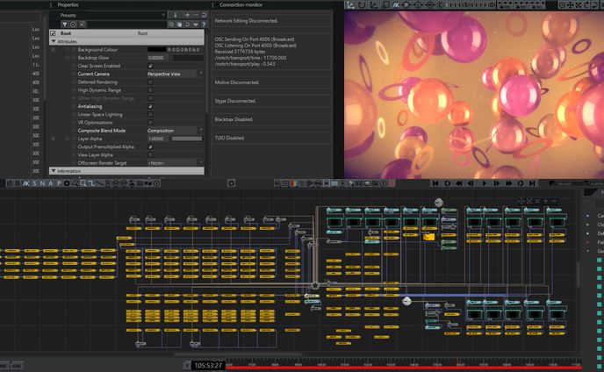The image size is (604, 372).
Task: Click the rewind transport button
Action: [x=459, y=183]
